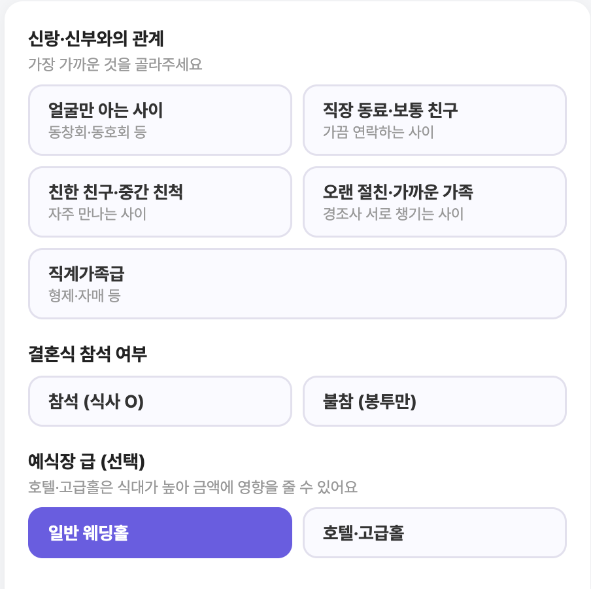
Task: Choose 직장 동료·보통 친구 relationship
Action: (x=435, y=120)
